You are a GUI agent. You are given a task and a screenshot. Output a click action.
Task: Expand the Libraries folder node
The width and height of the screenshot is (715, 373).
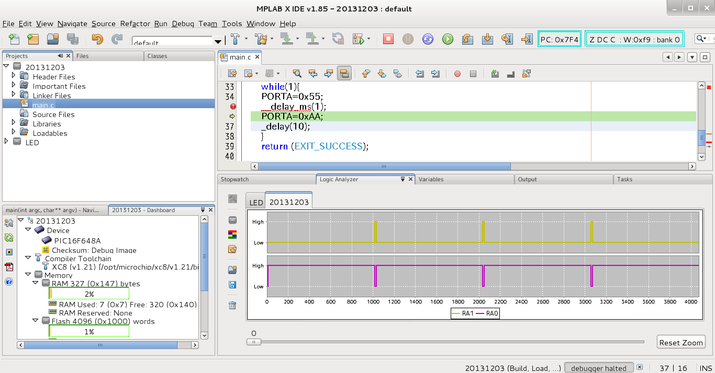tap(14, 123)
